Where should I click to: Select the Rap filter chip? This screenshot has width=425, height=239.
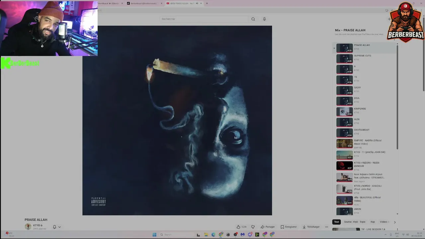click(373, 222)
